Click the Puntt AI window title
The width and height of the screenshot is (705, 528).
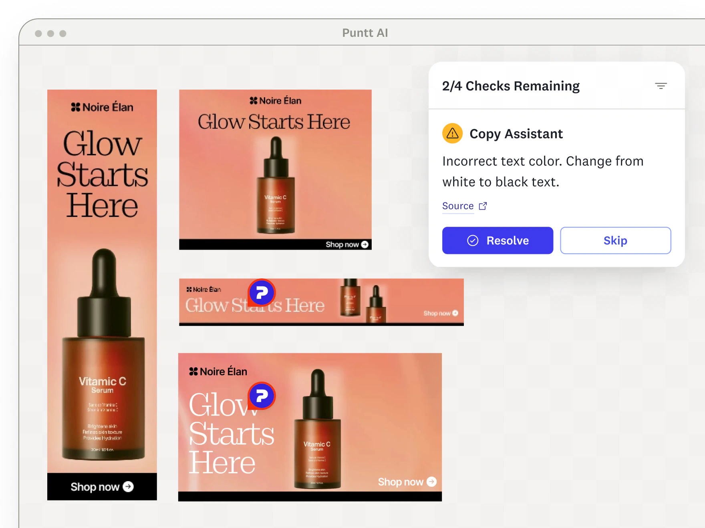click(365, 33)
